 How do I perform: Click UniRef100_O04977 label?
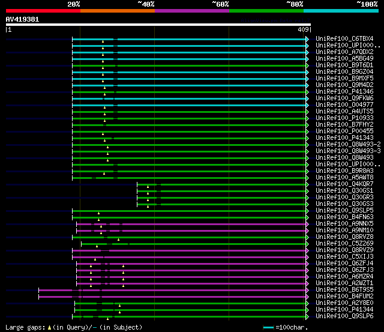click(344, 105)
